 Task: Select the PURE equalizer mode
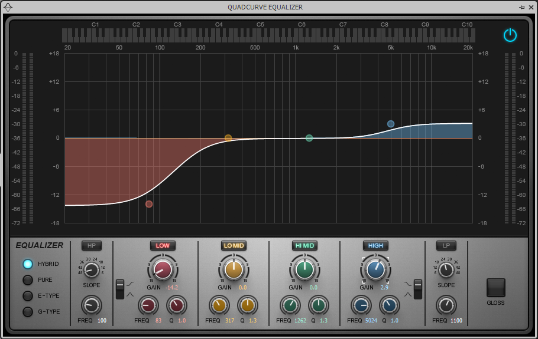28,280
